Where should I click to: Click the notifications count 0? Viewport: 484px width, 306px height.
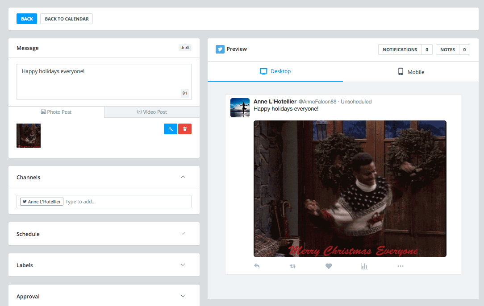427,50
